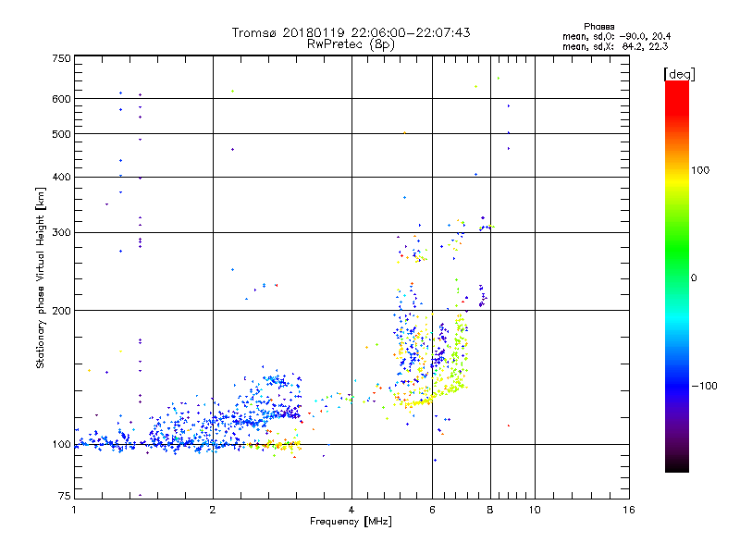Click the y-axis tick label '75'
The width and height of the screenshot is (740, 555).
coord(65,496)
